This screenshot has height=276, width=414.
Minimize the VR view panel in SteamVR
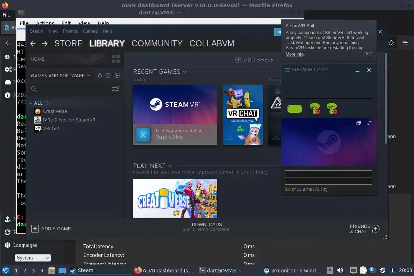pyautogui.click(x=348, y=124)
